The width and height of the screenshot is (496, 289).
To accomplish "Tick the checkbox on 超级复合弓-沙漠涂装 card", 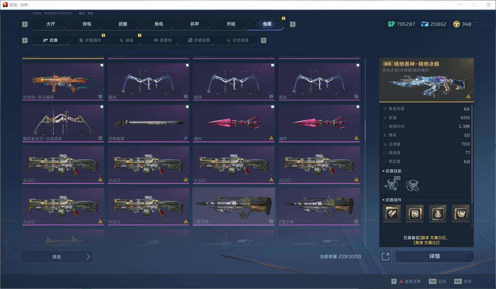I will [102, 107].
